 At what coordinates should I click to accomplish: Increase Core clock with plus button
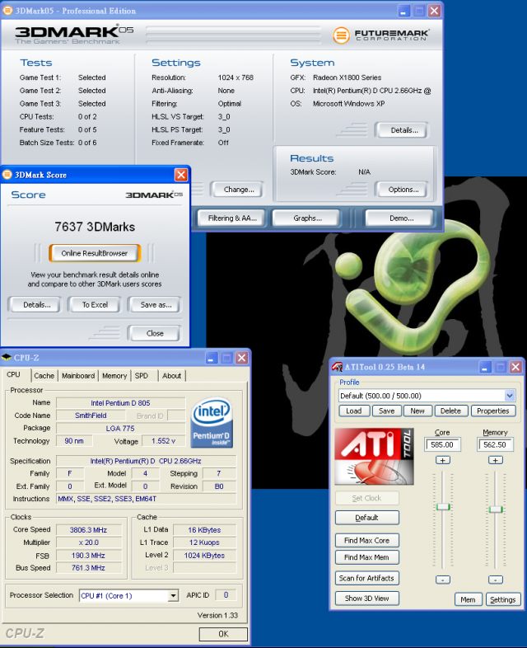point(443,460)
